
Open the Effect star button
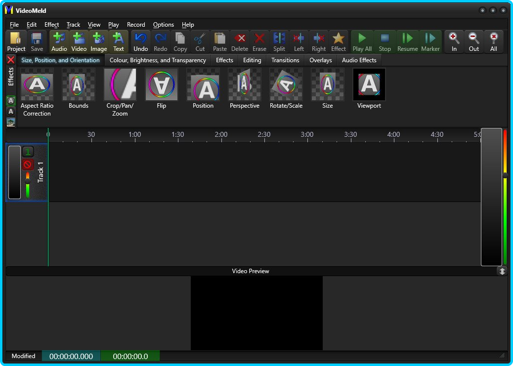pyautogui.click(x=338, y=42)
